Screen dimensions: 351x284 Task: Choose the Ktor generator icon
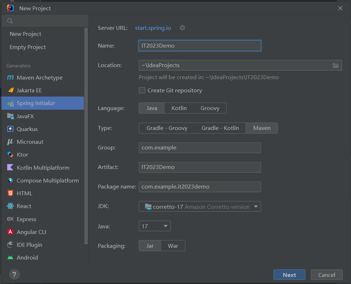click(x=10, y=154)
